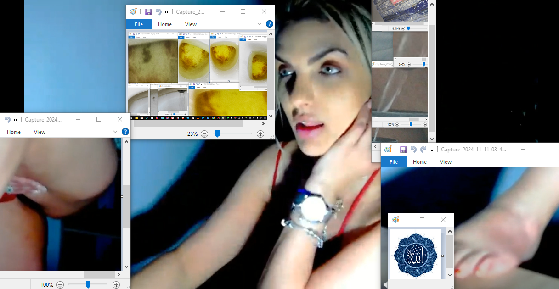Click Save icon in bottom-right Paint window
This screenshot has height=289, width=559.
point(403,150)
